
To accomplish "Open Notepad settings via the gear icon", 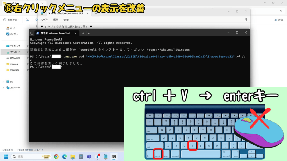I will 246,19.
